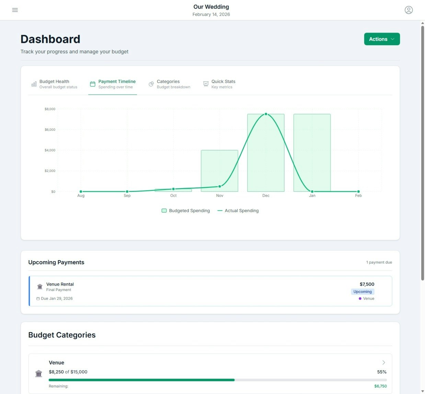This screenshot has width=425, height=394.
Task: Select the Budget Health bar chart icon
Action: pos(34,83)
